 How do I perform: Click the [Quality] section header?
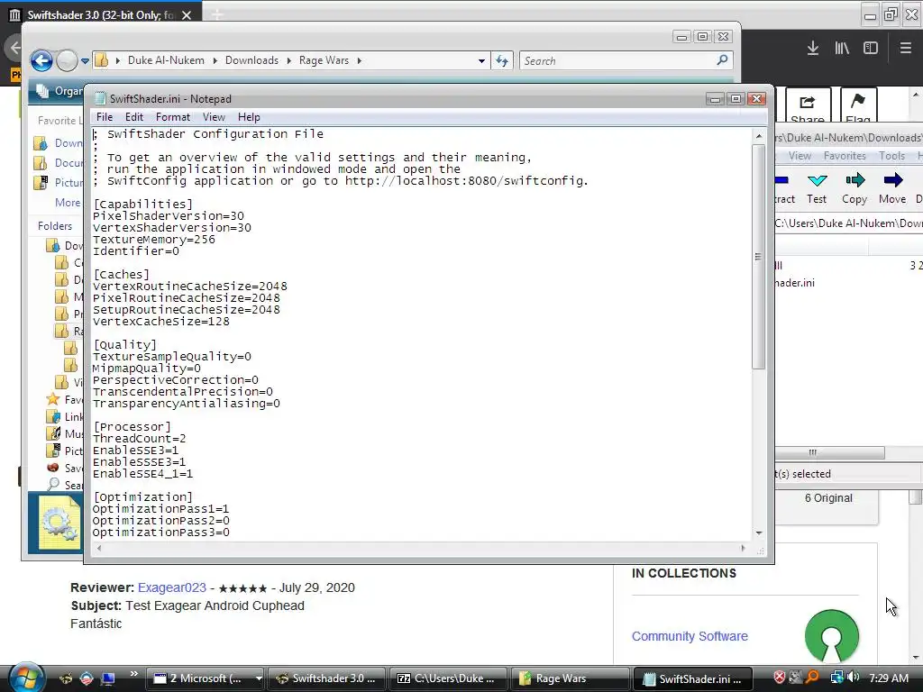(x=124, y=345)
